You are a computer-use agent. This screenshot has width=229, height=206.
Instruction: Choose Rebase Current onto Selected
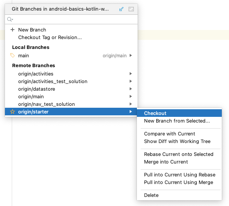click(x=179, y=154)
